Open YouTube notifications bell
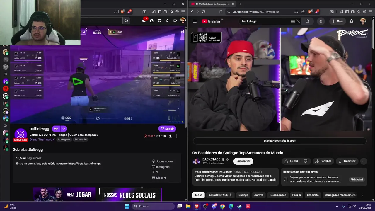 pos(352,21)
